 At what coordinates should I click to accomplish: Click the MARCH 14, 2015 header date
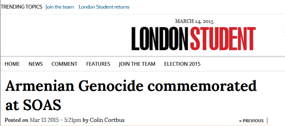tap(194, 22)
